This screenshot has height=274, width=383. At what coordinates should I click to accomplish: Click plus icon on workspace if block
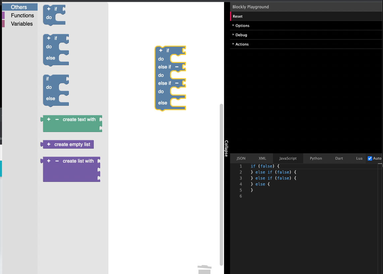click(161, 50)
